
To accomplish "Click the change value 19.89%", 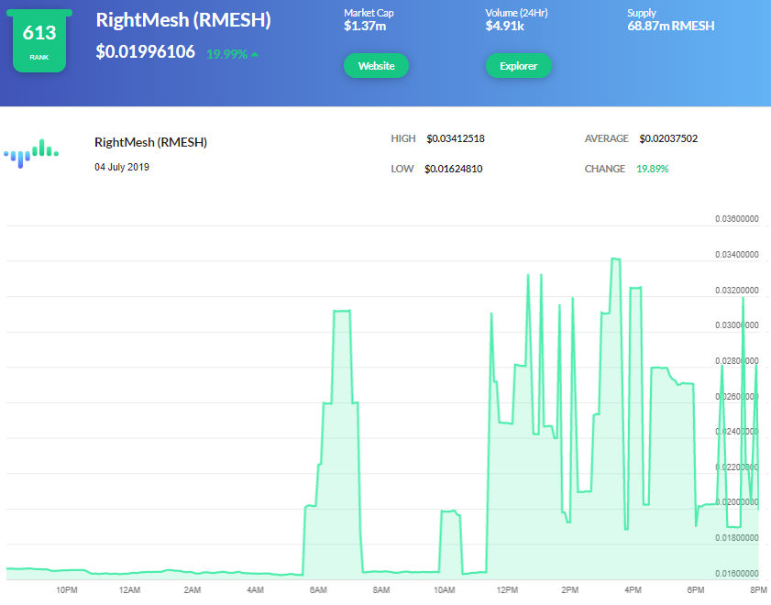I will click(653, 169).
